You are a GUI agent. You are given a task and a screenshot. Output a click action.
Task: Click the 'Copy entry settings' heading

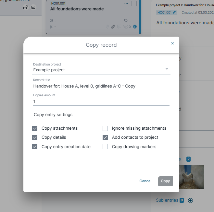click(53, 114)
